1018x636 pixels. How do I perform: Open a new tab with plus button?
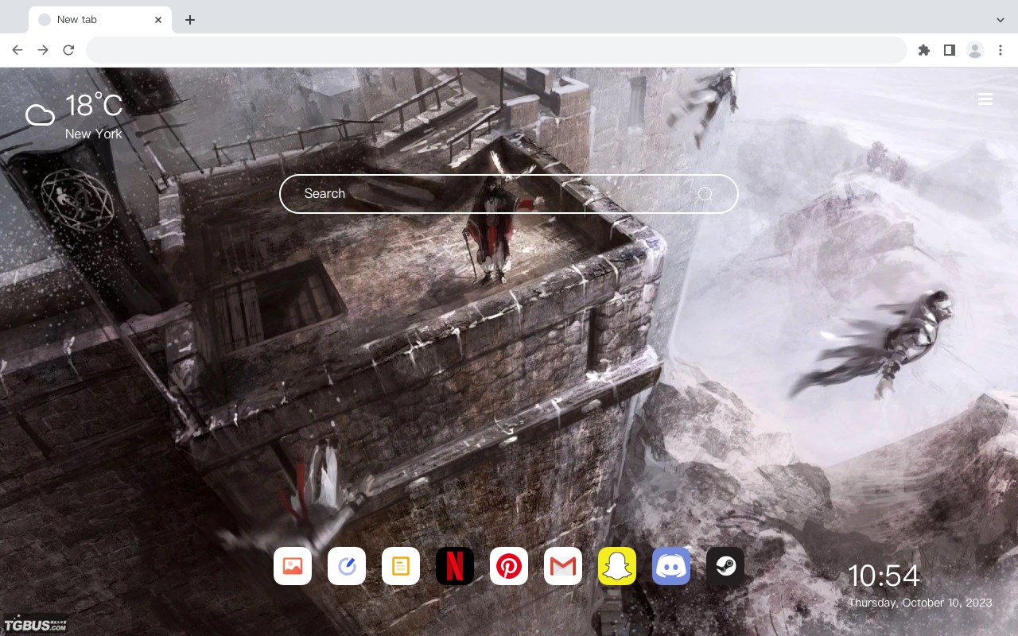189,20
